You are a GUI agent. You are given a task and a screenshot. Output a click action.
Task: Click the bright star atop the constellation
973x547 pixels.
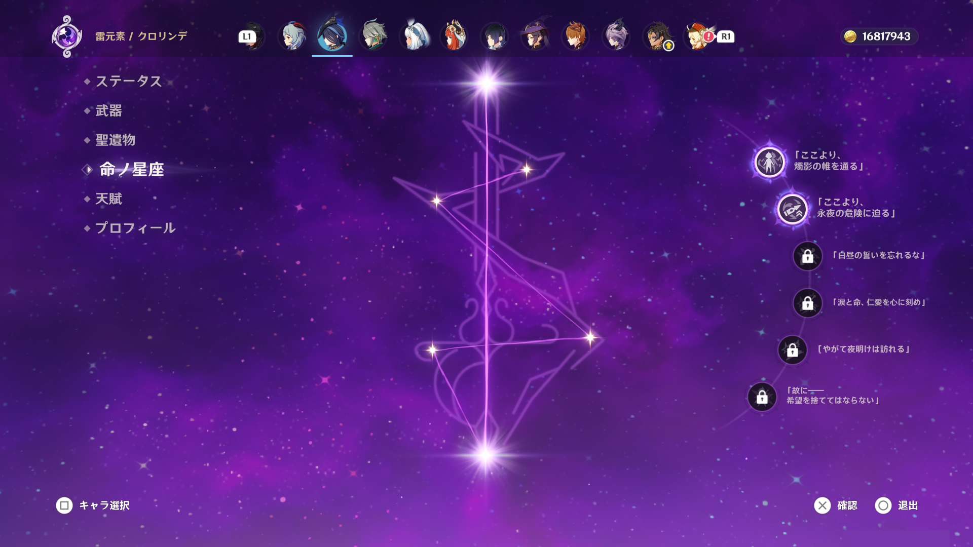pos(486,83)
